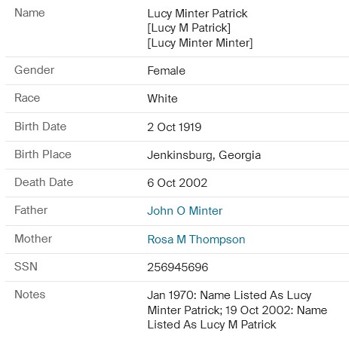Click the Death Date field label
This screenshot has width=349, height=342.
point(44,182)
